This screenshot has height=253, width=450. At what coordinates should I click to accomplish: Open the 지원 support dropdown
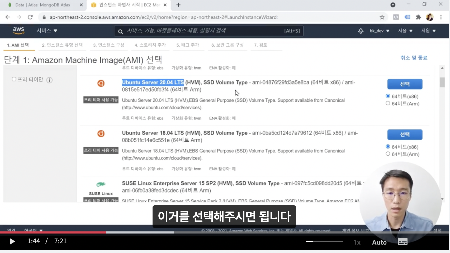(428, 31)
